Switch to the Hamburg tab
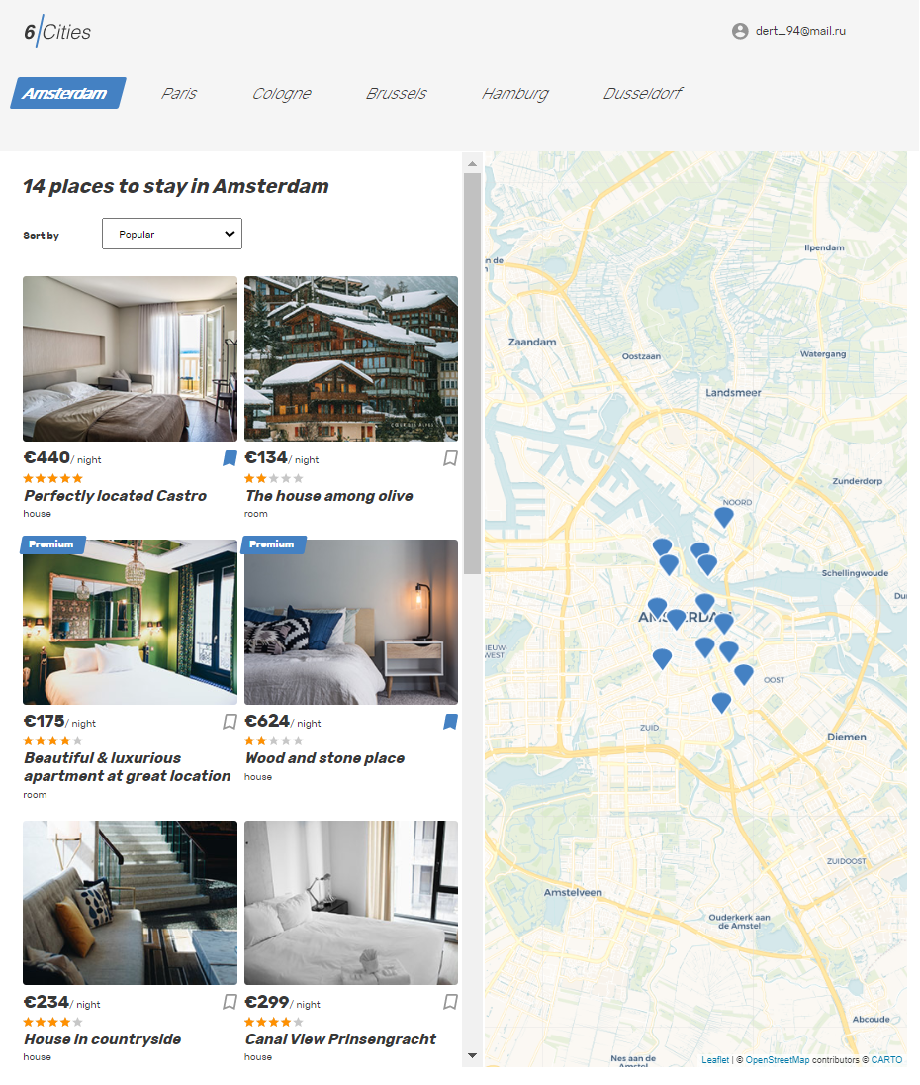 pos(515,93)
